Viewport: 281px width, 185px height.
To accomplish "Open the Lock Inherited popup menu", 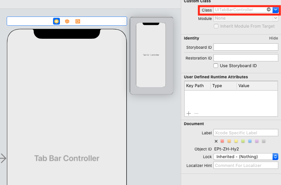I will click(x=246, y=157).
